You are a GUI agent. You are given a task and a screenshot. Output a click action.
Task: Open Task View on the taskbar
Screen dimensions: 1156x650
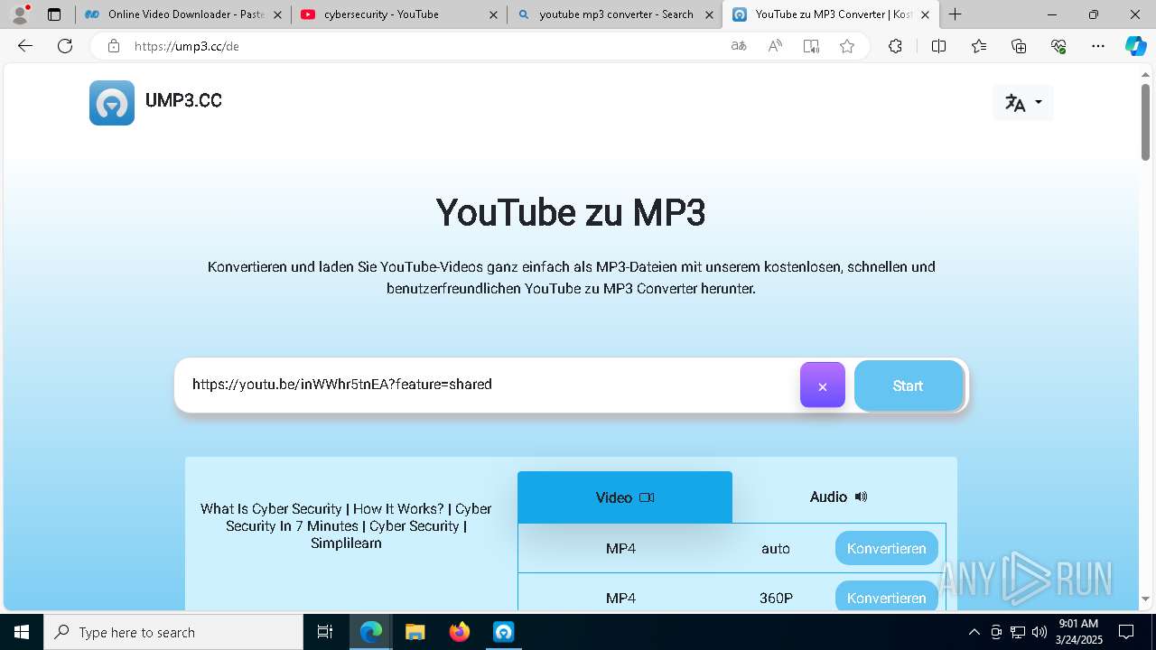pyautogui.click(x=325, y=632)
